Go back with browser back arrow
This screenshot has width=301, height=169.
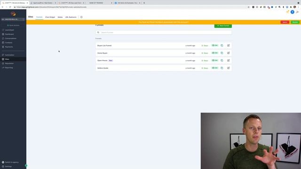(x=2, y=7)
